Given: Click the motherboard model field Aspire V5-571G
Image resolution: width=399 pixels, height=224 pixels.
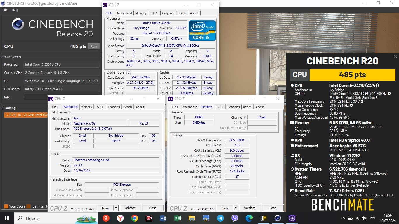Looking at the screenshot, I should click(x=100, y=123).
